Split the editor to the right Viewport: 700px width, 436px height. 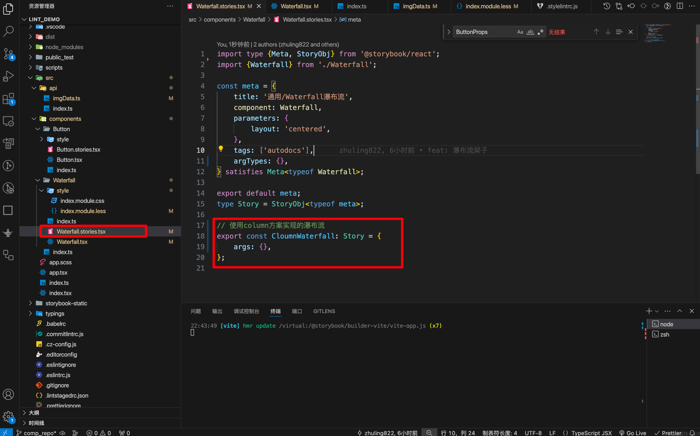point(680,6)
